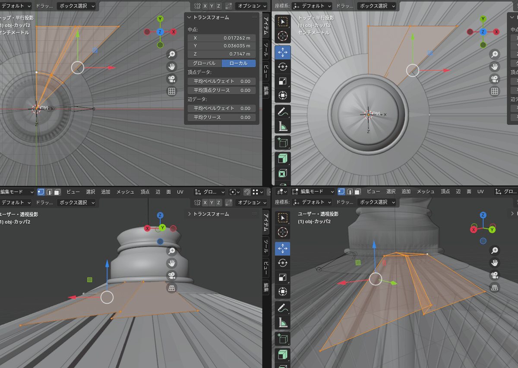Select the Scale tool in upper-right viewport toolbar
The image size is (518, 368).
(x=283, y=81)
